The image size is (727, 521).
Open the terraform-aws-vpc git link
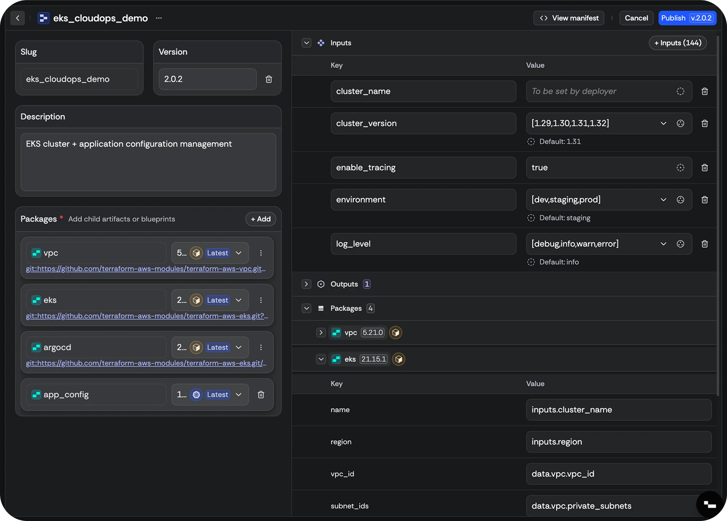click(x=146, y=269)
